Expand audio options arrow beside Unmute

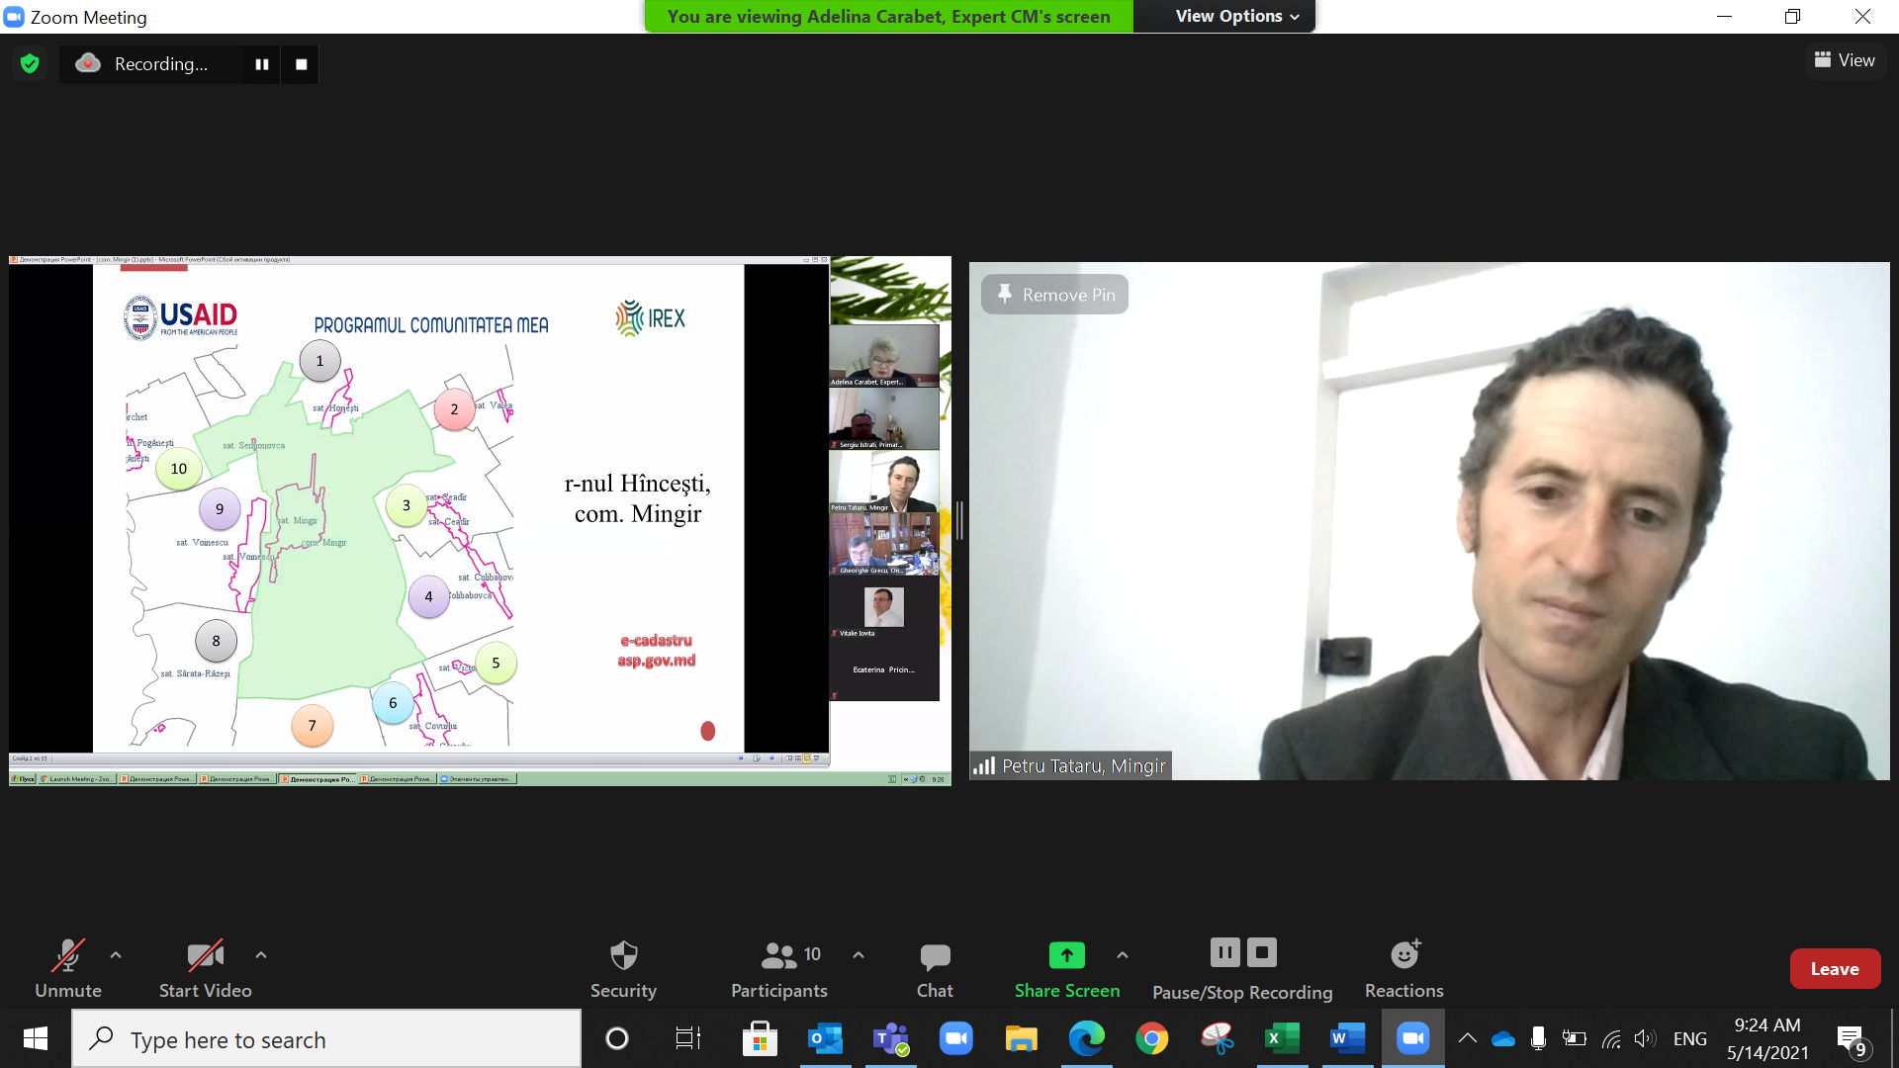116,955
